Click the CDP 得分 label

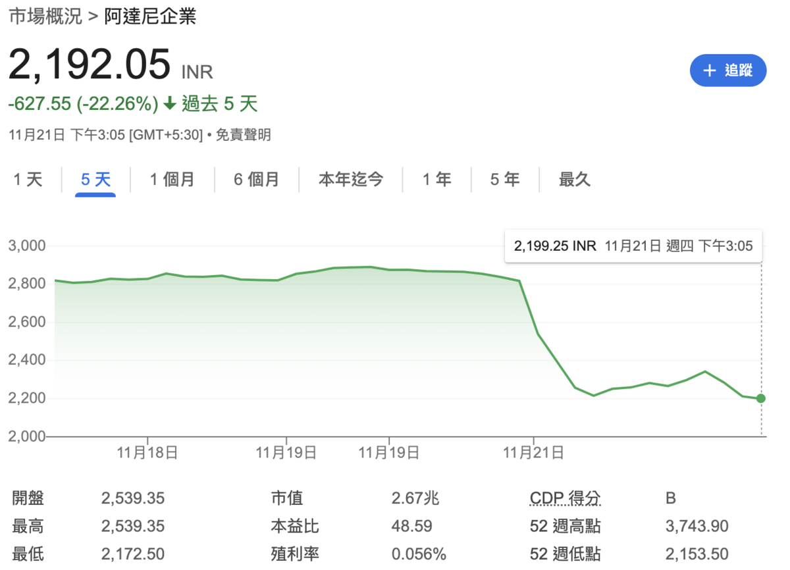(x=565, y=498)
